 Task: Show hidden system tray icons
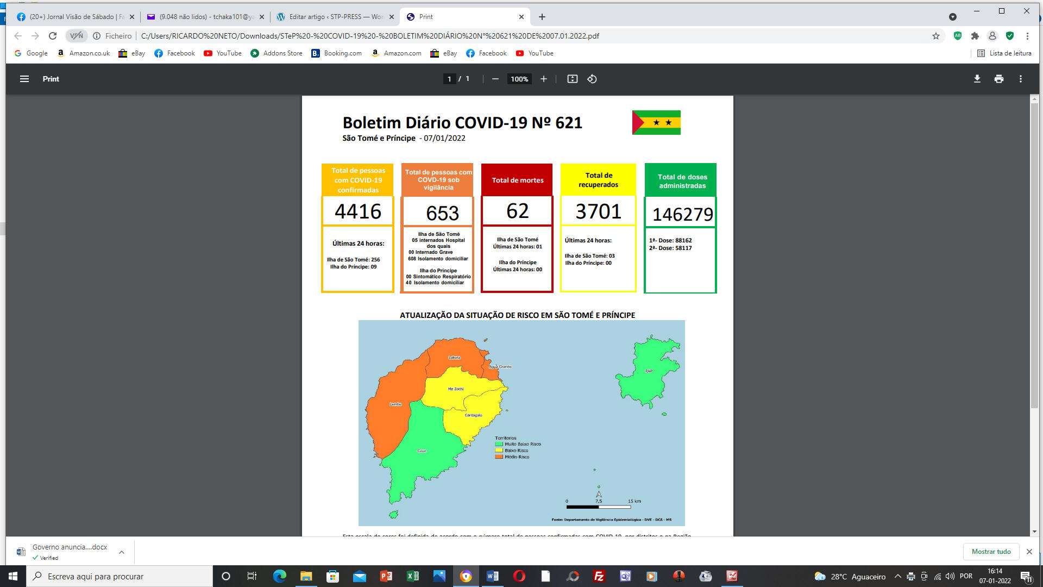click(897, 576)
